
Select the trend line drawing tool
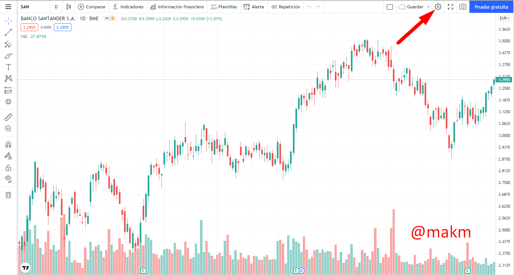tap(8, 32)
